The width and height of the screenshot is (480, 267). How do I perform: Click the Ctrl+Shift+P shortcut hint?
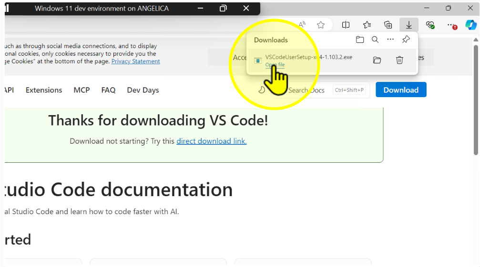(x=349, y=90)
